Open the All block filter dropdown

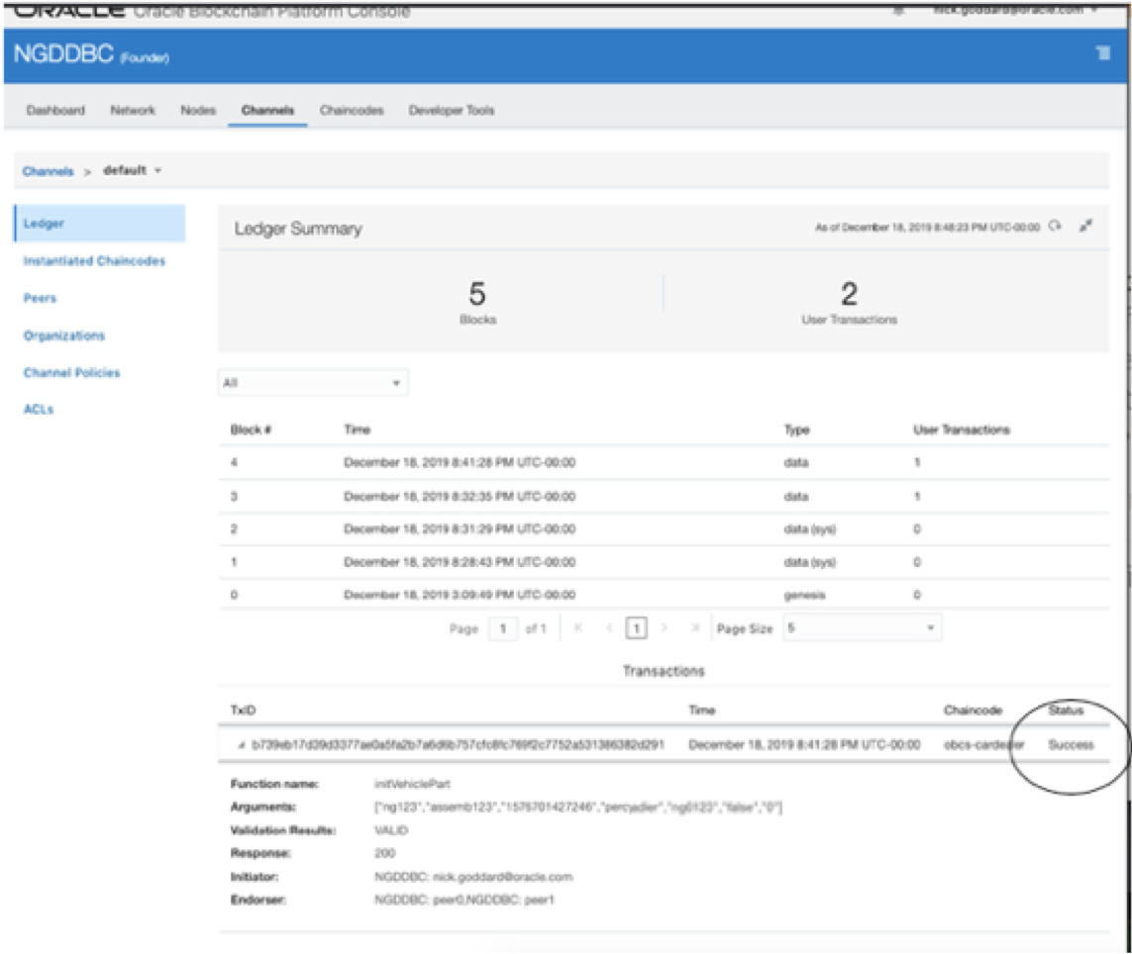coord(313,383)
